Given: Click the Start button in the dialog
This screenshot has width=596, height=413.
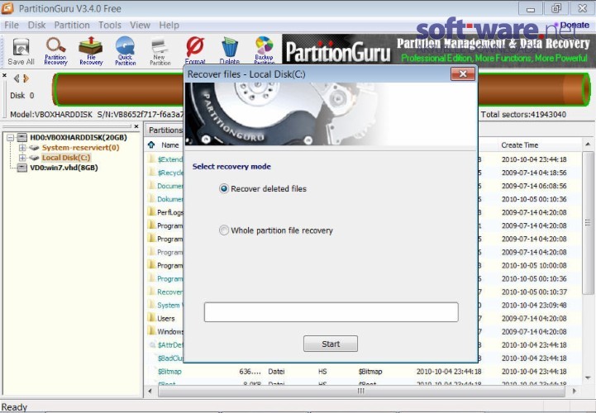Looking at the screenshot, I should point(331,344).
